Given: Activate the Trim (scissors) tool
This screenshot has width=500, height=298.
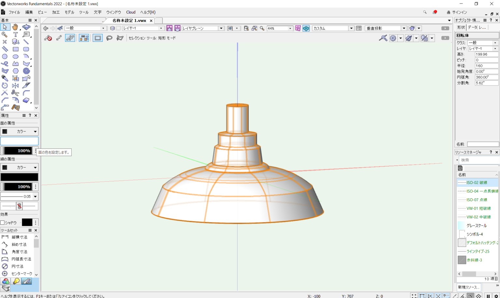Looking at the screenshot, I should [x=15, y=92].
